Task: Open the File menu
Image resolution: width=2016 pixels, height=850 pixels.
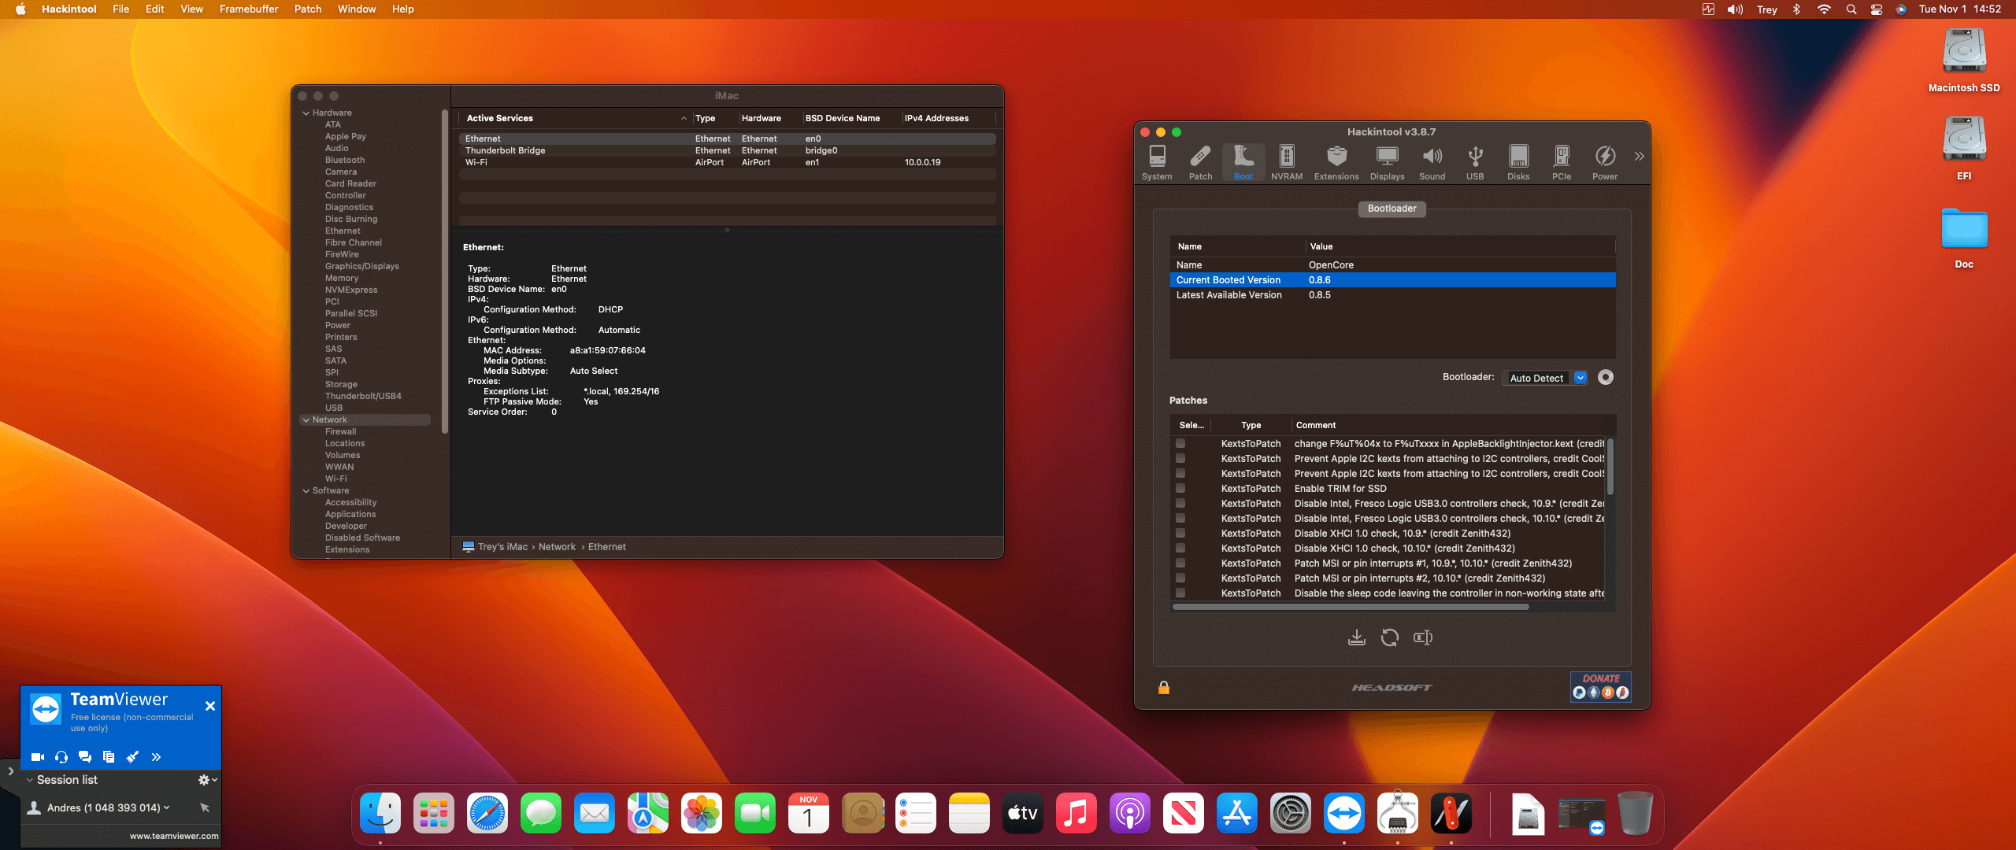Action: pyautogui.click(x=120, y=9)
